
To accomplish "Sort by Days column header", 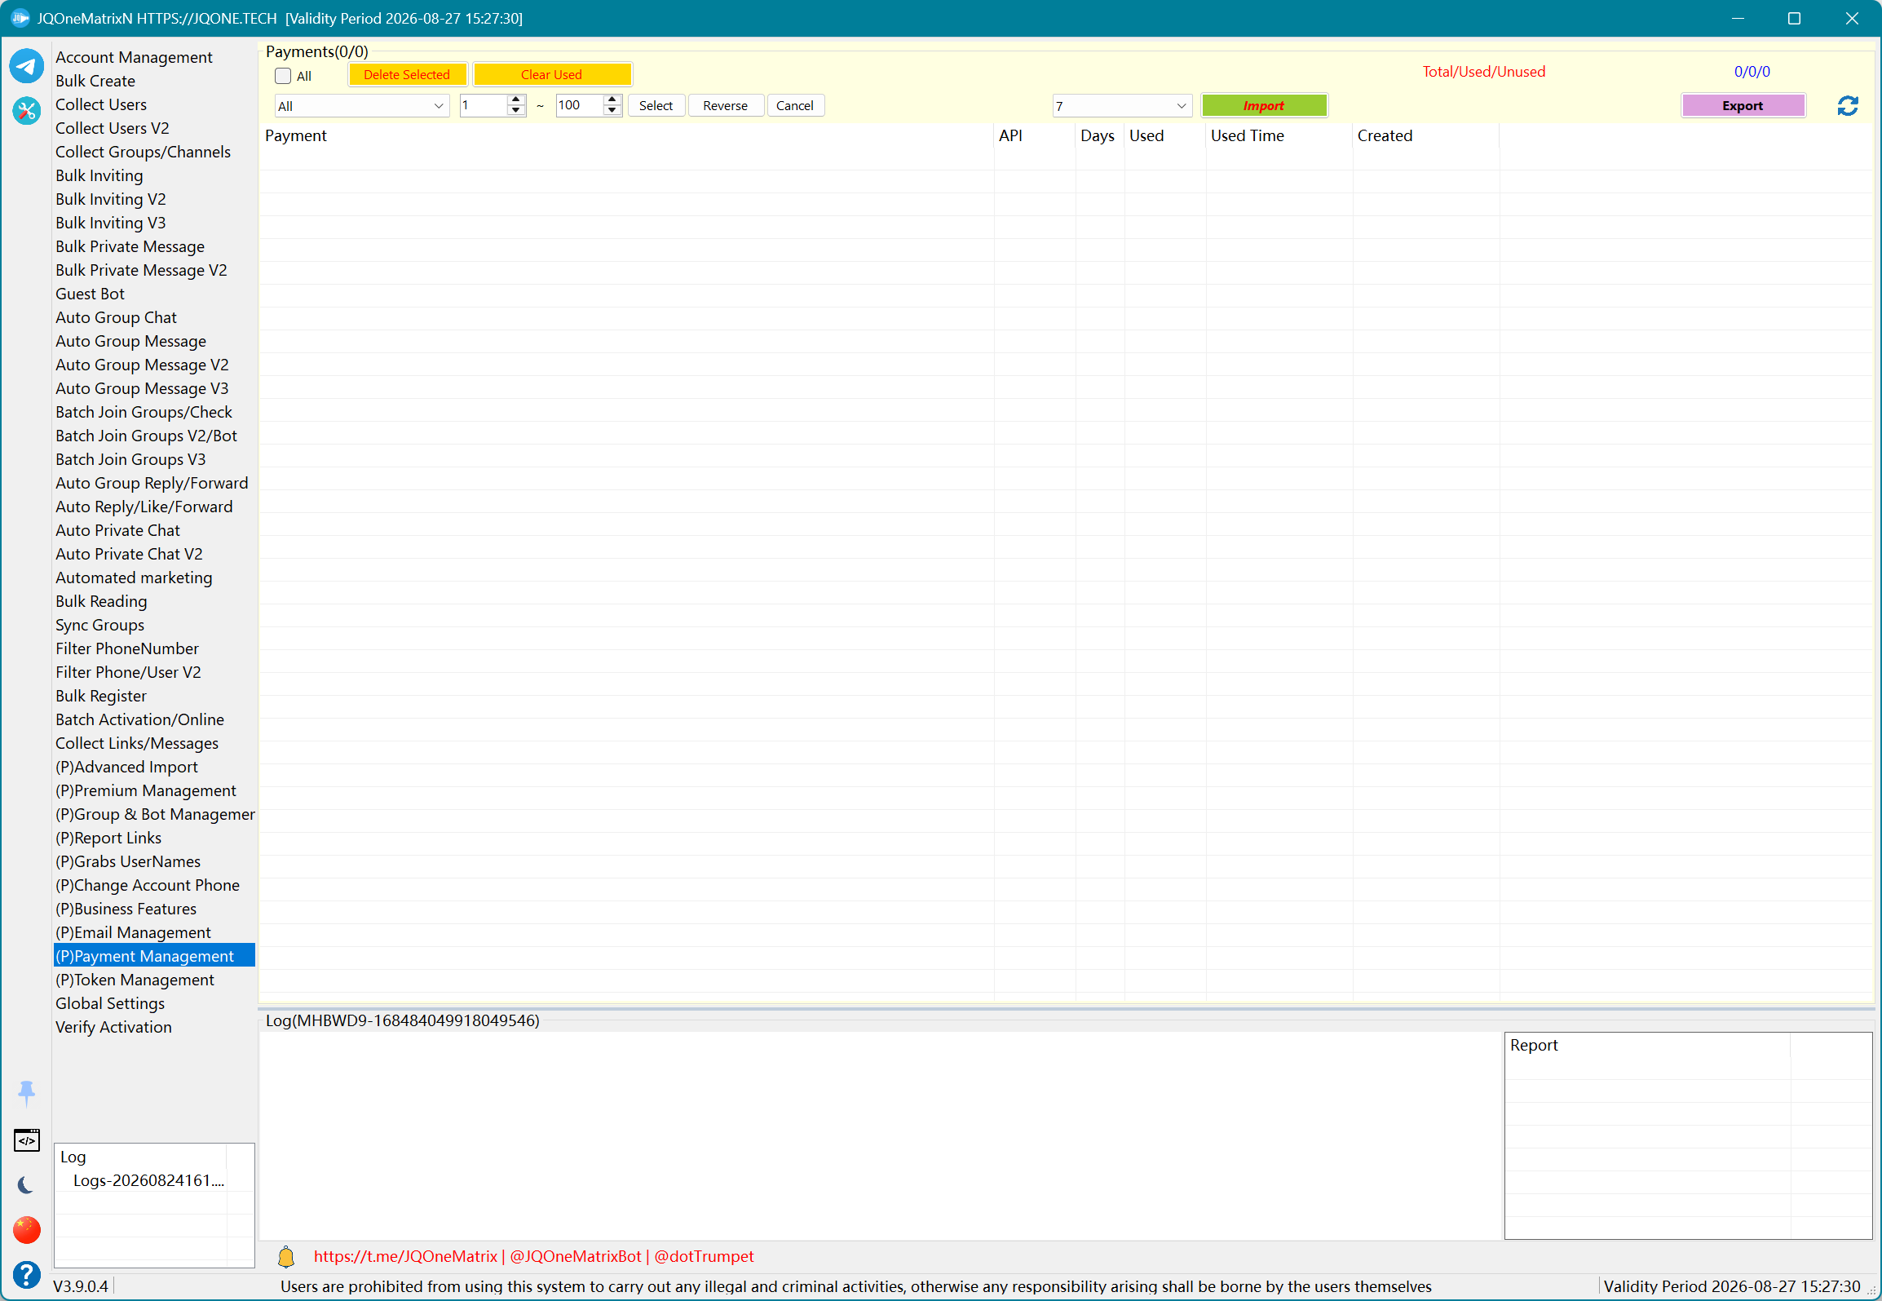I will click(1100, 135).
